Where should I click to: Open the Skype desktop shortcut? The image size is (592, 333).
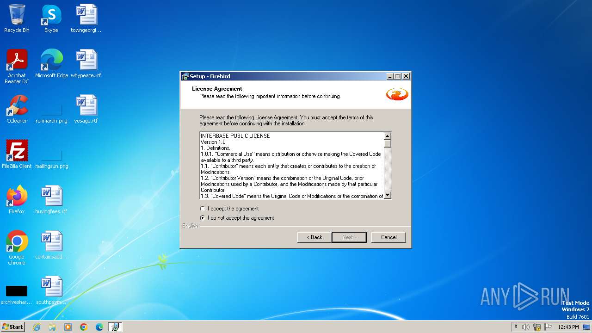point(51,18)
